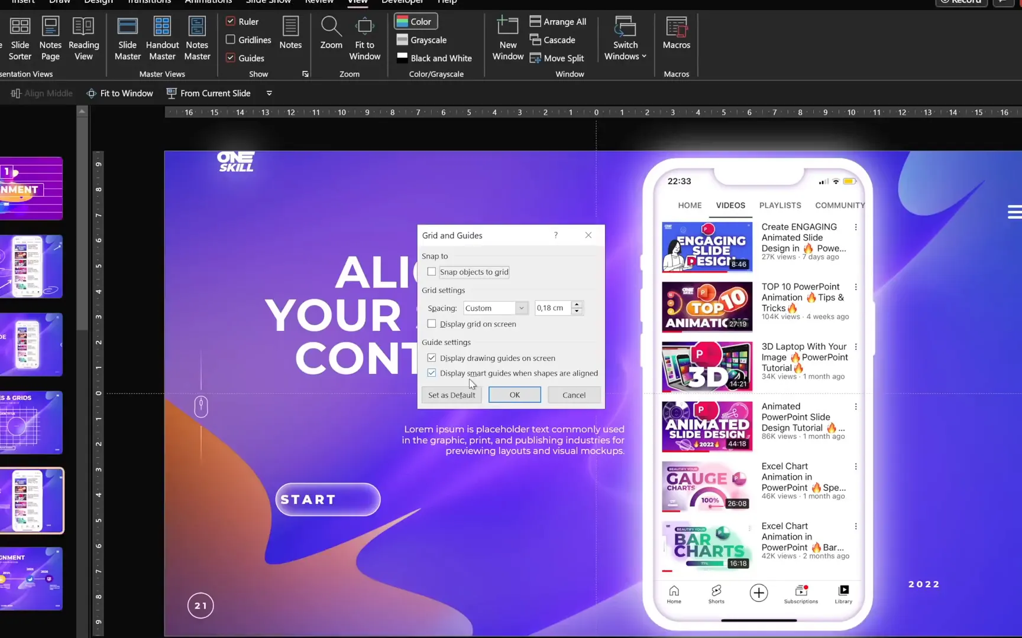This screenshot has width=1022, height=638.
Task: Switch to Reading View
Action: pos(83,39)
